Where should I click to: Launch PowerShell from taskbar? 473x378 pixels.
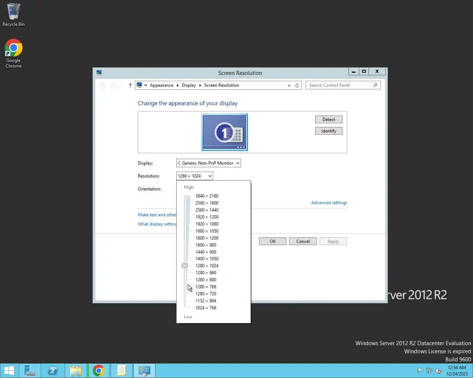pos(53,371)
